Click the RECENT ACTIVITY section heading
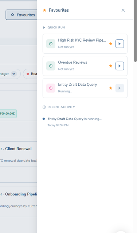The width and height of the screenshot is (137, 233). 61,107
